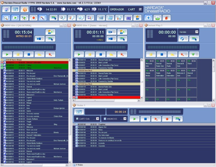The height and width of the screenshot is (167, 216).
Task: Toggle stop-after-track in RADIO Aire 1
Action: [x=111, y=39]
